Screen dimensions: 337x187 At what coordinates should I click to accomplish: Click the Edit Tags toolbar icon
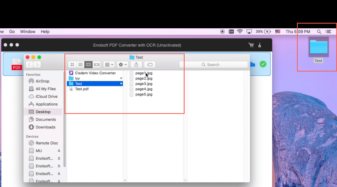point(150,64)
